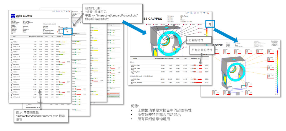Open the gear settings icon under the rightmost color scale

[x=277, y=94]
